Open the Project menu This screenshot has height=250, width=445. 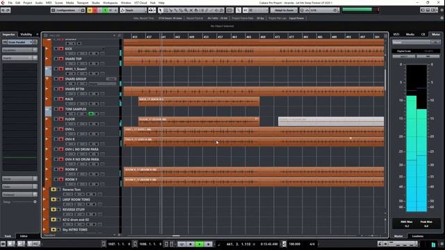(x=28, y=3)
